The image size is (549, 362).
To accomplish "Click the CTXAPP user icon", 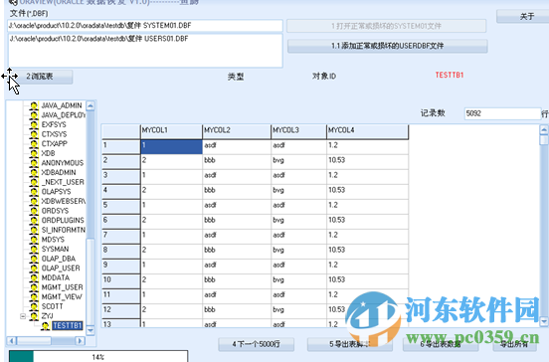I will [x=34, y=144].
